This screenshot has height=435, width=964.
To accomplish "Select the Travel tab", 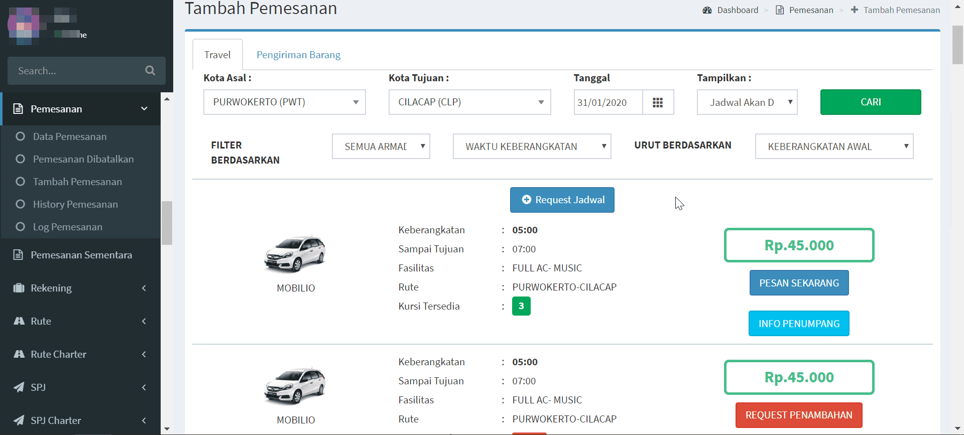I will click(x=217, y=55).
